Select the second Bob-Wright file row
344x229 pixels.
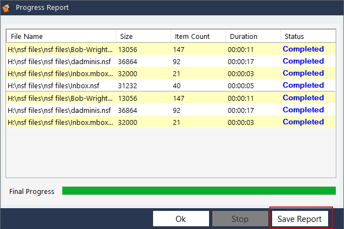60,98
